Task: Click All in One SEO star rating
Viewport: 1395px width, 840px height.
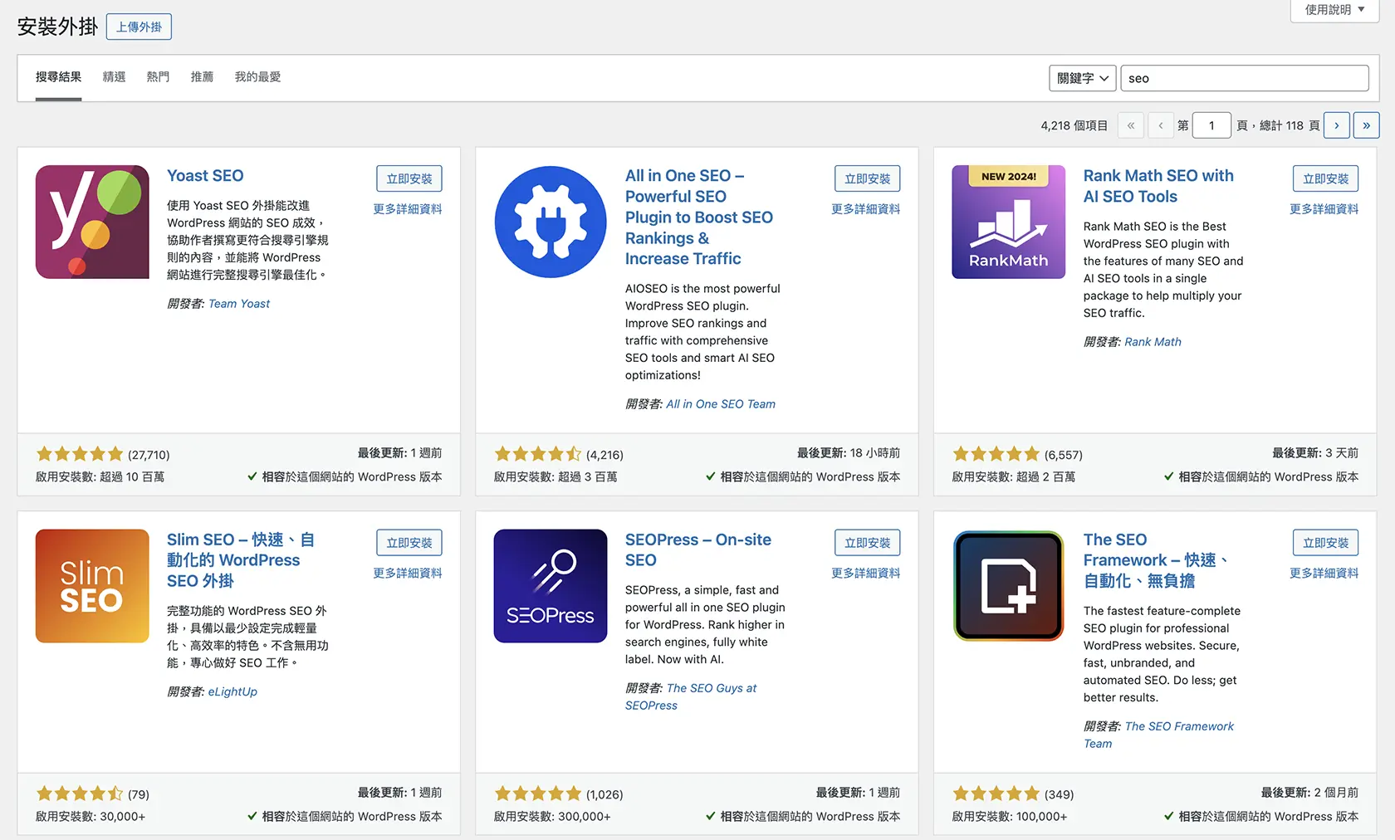Action: [x=538, y=454]
